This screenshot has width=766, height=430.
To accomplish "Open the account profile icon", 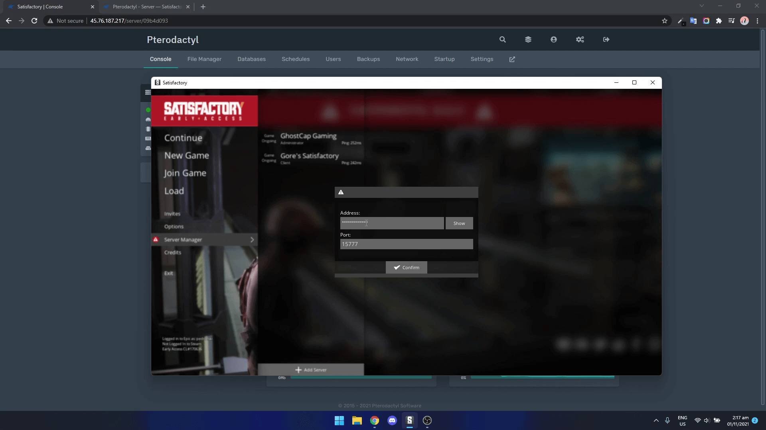I will click(x=554, y=39).
